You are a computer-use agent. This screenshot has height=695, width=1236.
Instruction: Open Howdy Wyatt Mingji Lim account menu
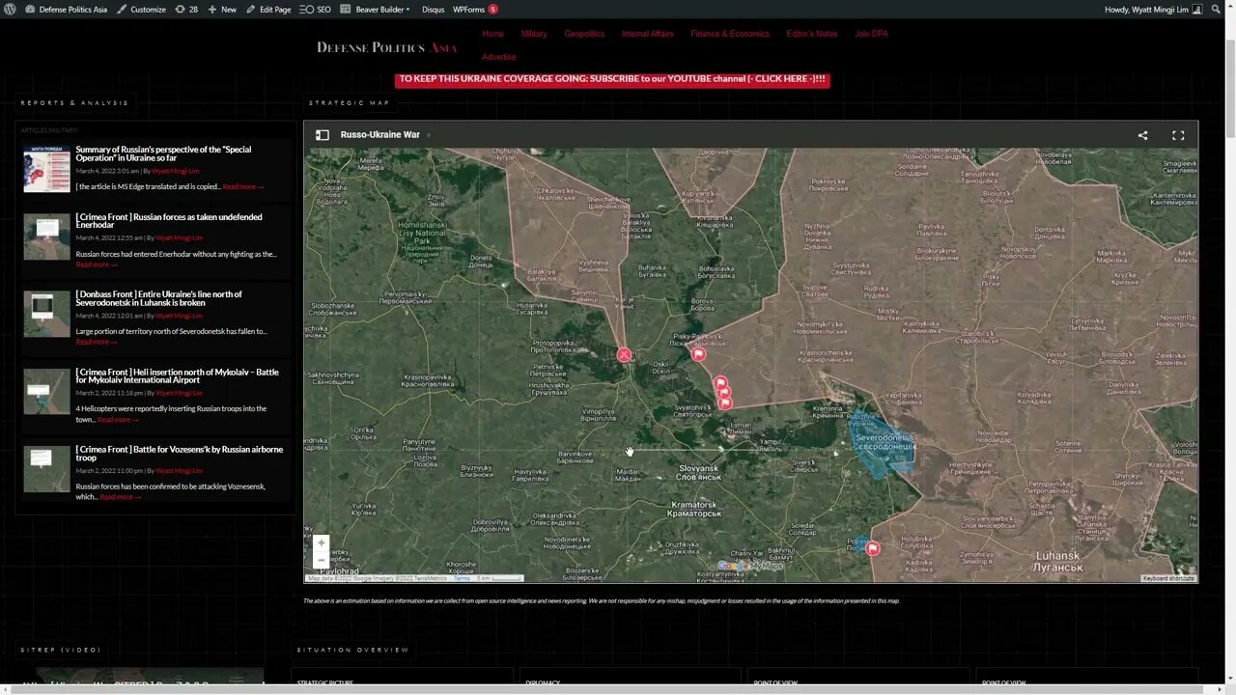tap(1153, 9)
